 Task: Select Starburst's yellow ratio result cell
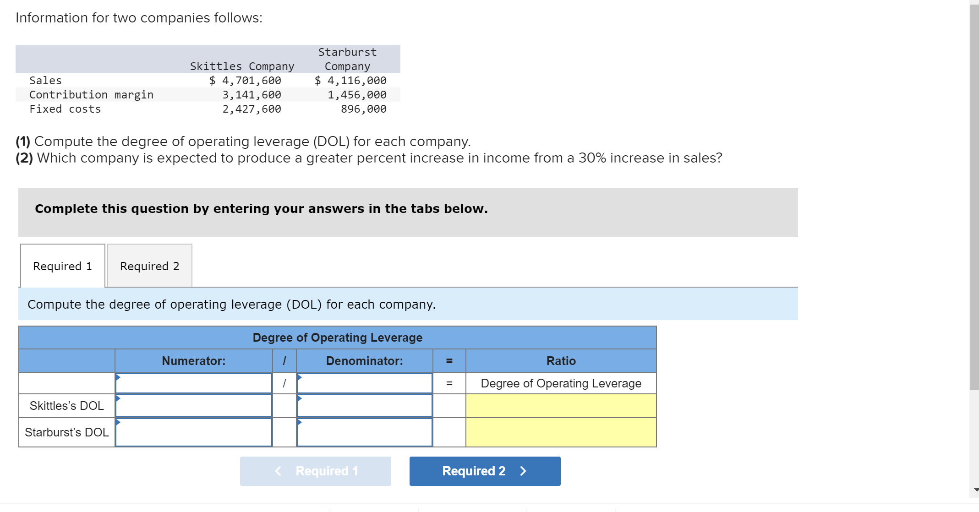click(561, 432)
